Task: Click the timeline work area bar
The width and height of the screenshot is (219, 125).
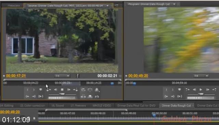Action: [86, 110]
